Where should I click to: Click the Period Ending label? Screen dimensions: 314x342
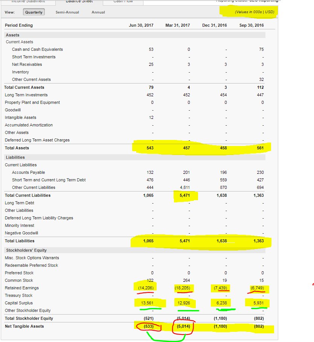19,25
